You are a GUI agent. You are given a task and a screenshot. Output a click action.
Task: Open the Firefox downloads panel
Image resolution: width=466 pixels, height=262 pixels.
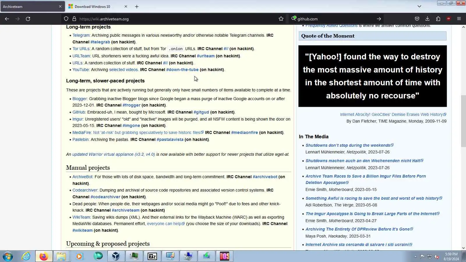[x=428, y=19]
